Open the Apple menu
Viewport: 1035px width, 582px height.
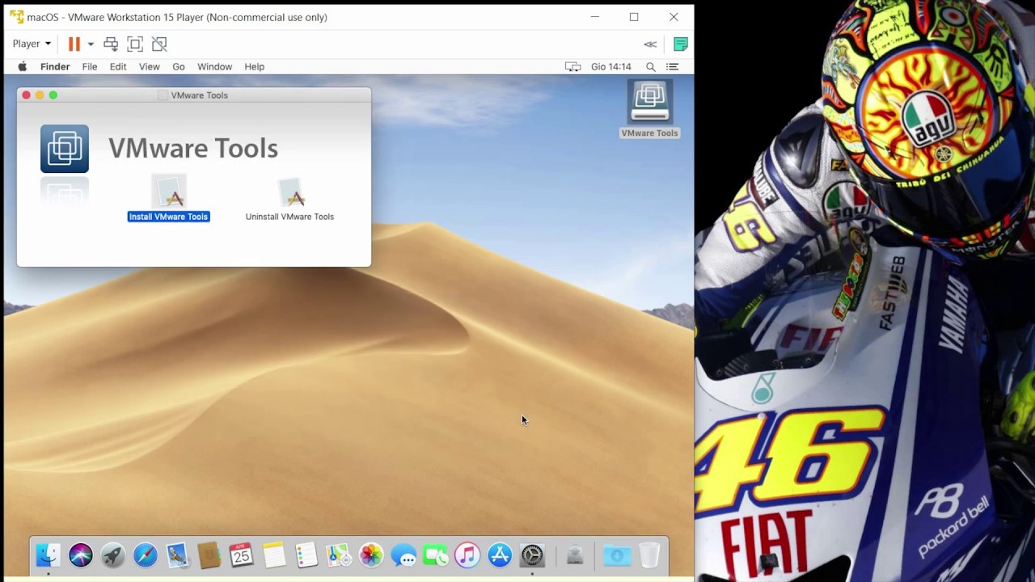click(23, 67)
